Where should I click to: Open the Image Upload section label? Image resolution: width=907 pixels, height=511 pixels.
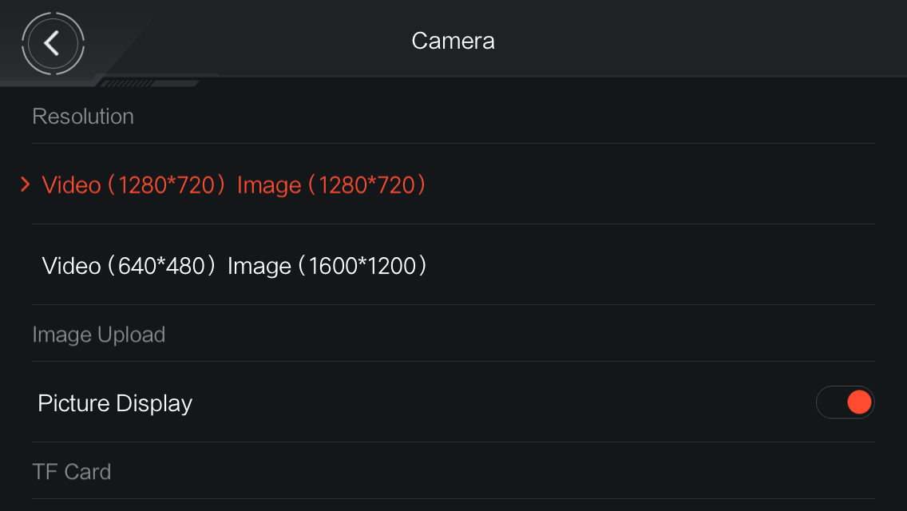(x=99, y=335)
